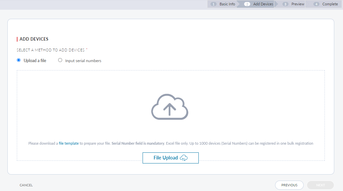Click step number 4 badge
This screenshot has height=191, width=343.
[x=316, y=4]
